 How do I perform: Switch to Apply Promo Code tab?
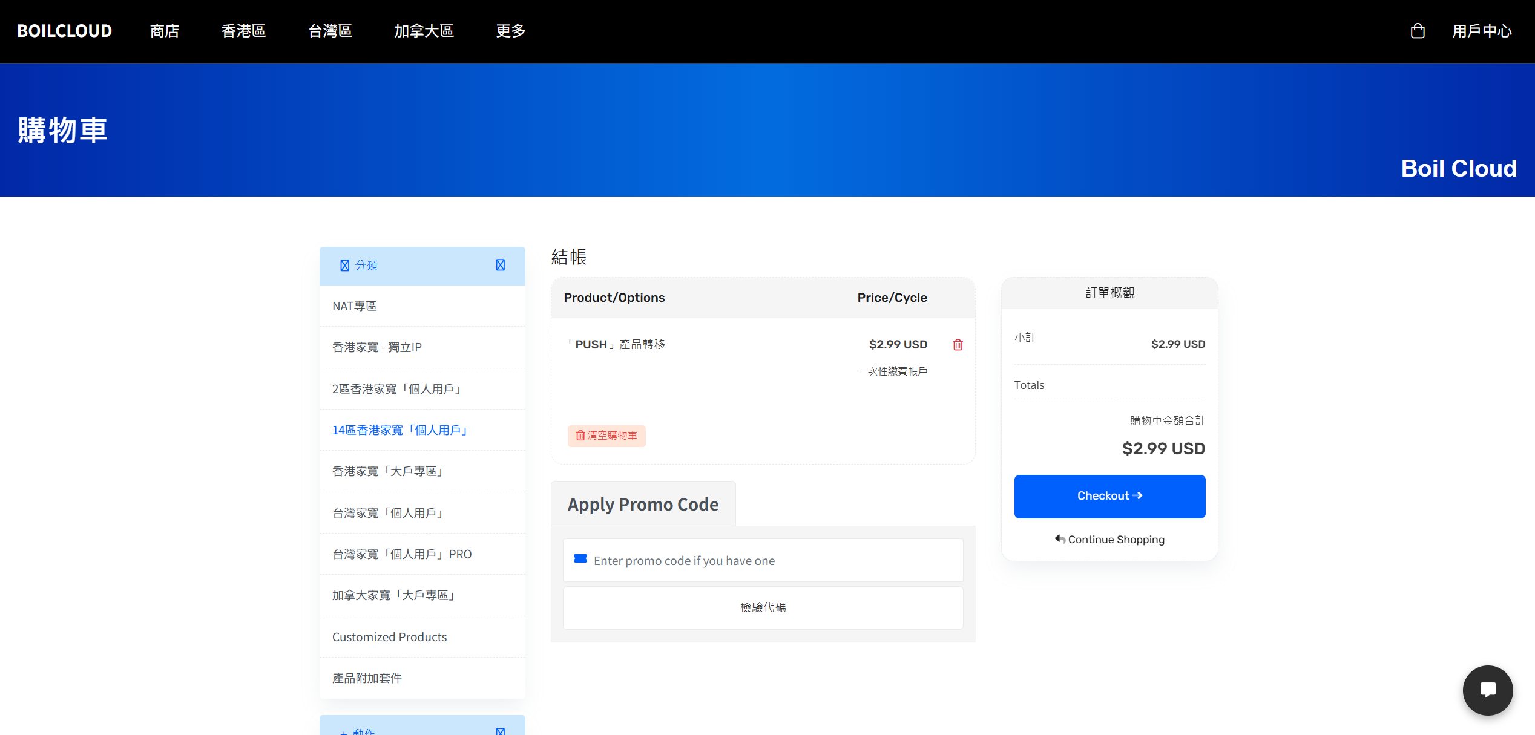click(x=643, y=504)
